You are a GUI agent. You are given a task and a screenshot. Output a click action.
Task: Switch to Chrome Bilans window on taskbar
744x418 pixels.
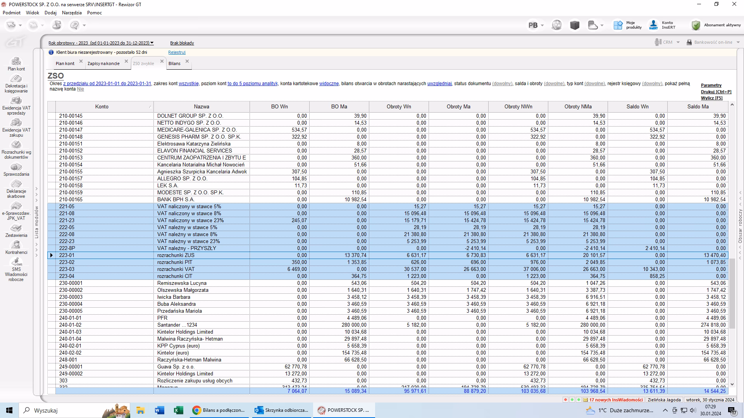tap(219, 410)
